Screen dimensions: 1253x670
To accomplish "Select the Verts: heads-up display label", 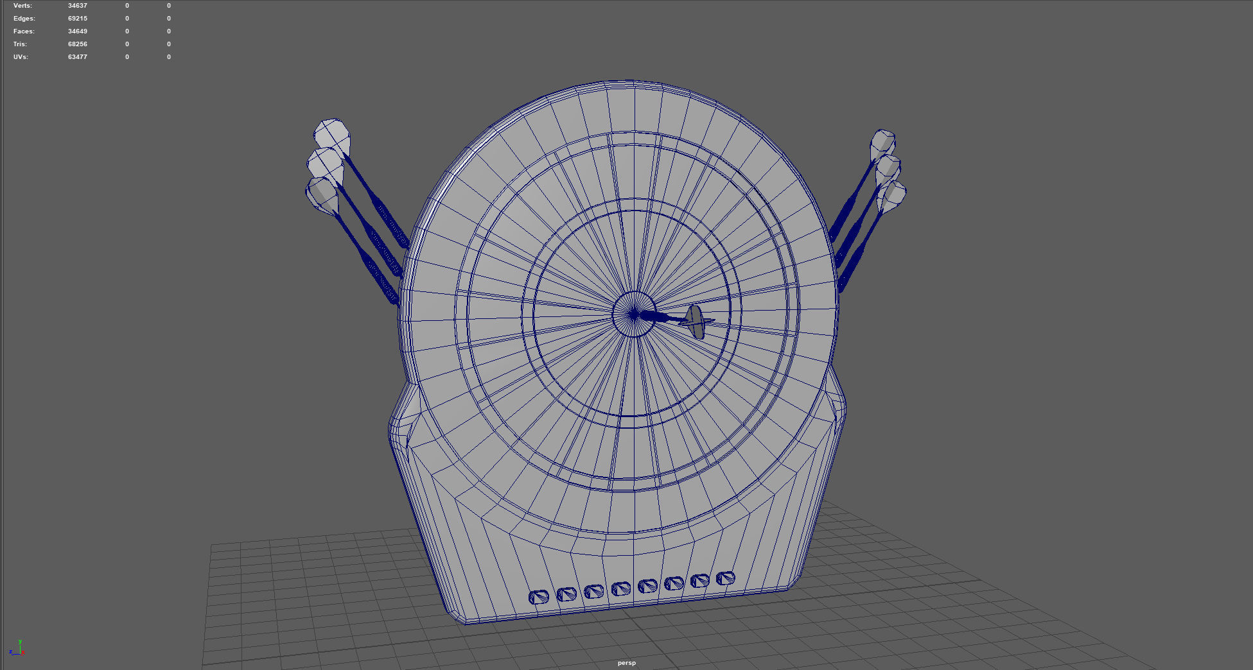I will pos(22,5).
